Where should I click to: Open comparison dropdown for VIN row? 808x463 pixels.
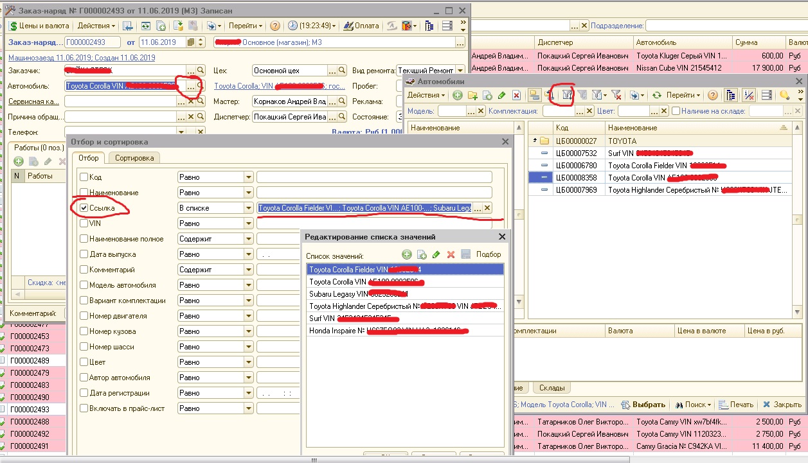248,223
